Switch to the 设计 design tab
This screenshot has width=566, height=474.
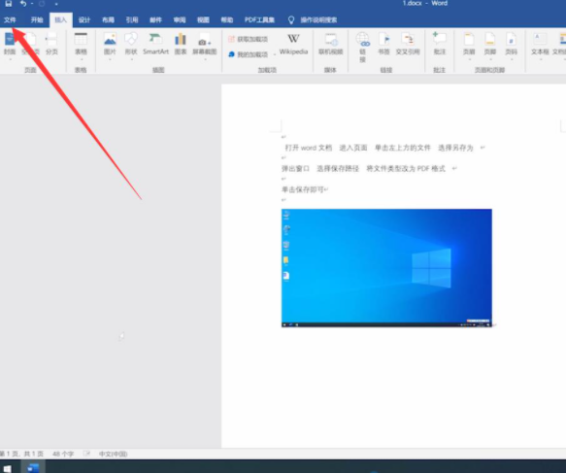(x=84, y=19)
